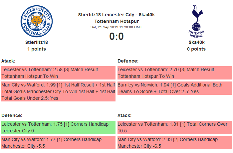Click the bottom-left Defence heading
Viewport: 233px width, 153px height.
pos(12,115)
